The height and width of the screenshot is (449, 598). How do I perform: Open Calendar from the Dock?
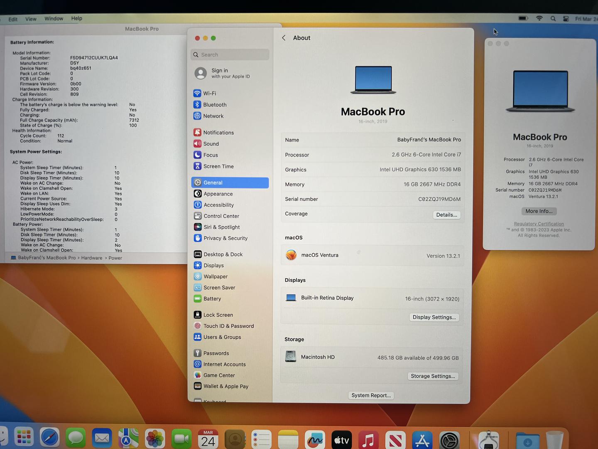pyautogui.click(x=208, y=439)
